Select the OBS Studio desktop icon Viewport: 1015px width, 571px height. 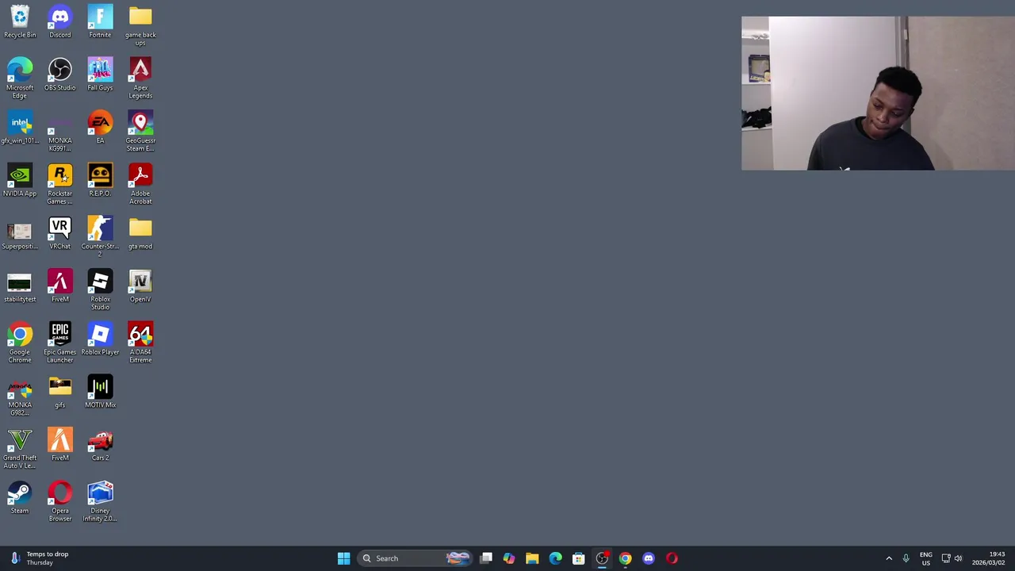click(60, 75)
